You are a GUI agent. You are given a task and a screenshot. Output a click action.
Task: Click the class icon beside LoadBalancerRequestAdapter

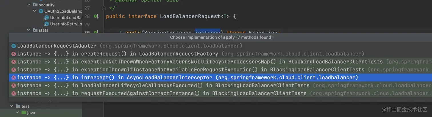pyautogui.click(x=13, y=46)
